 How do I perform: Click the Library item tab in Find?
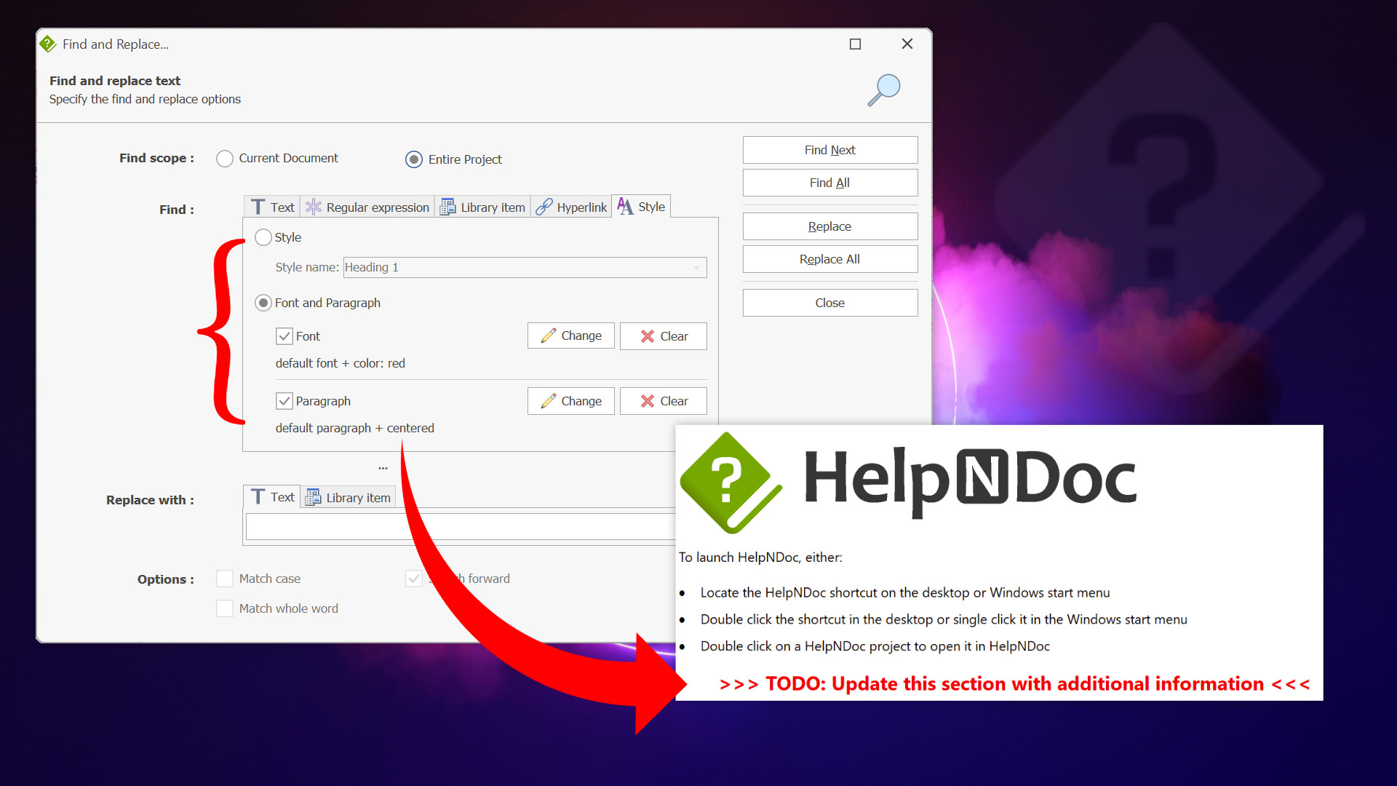482,207
